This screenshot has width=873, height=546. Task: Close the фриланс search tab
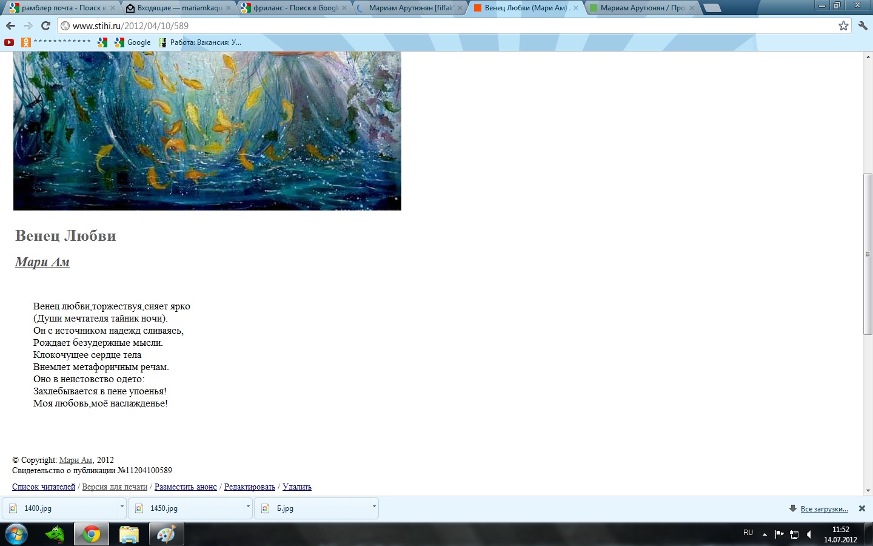tap(344, 8)
